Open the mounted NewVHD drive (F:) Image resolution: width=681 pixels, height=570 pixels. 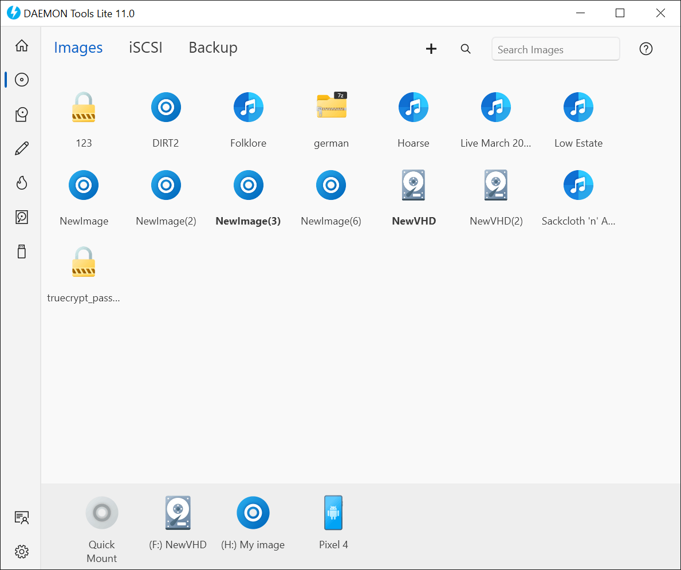pos(178,513)
